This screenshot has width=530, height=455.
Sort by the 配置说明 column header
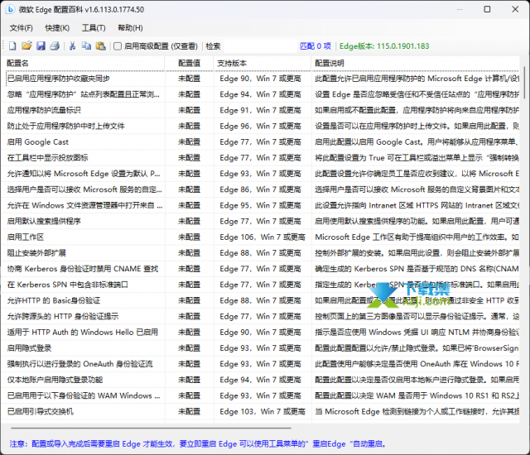pos(415,63)
